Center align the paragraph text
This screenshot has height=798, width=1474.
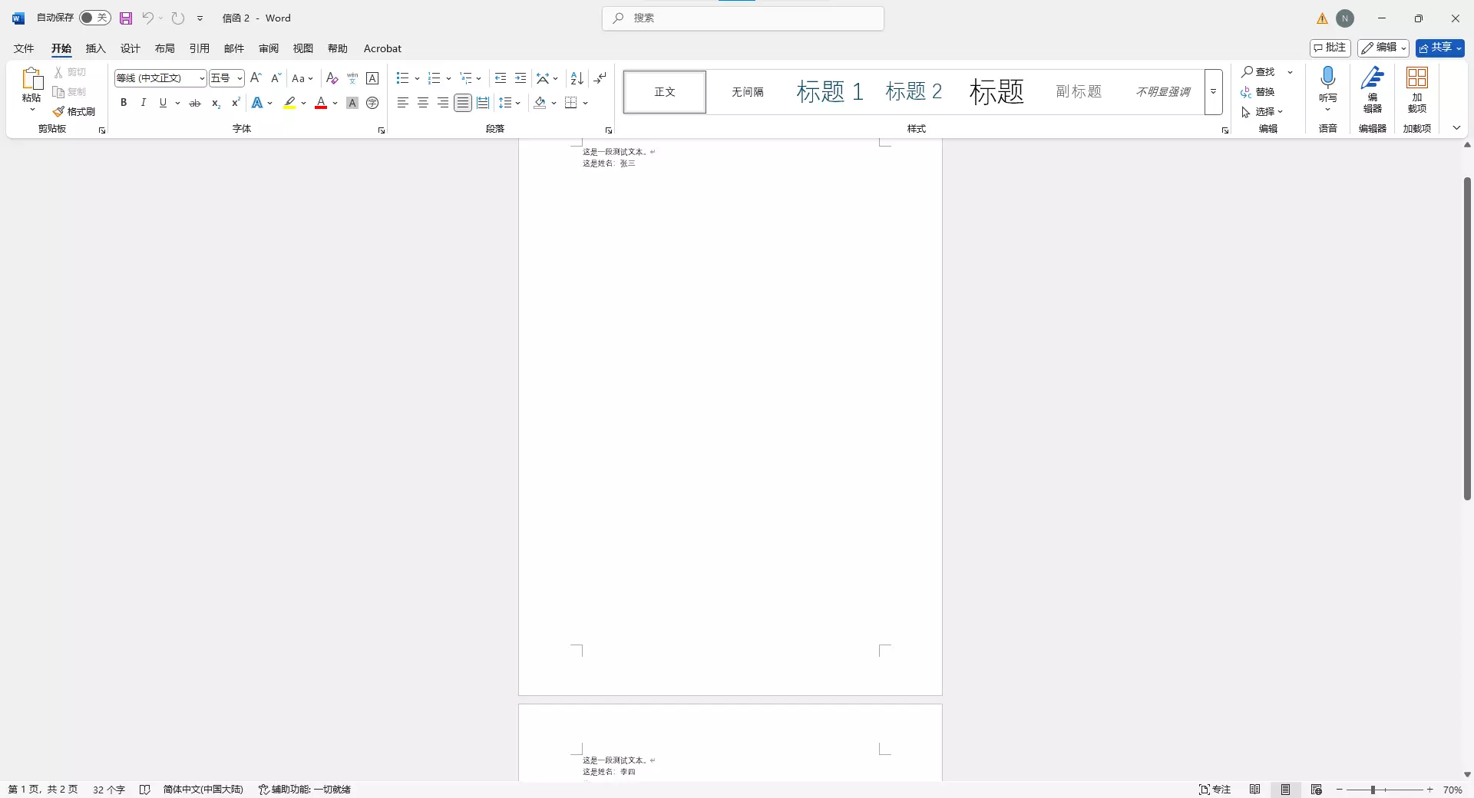click(x=423, y=103)
